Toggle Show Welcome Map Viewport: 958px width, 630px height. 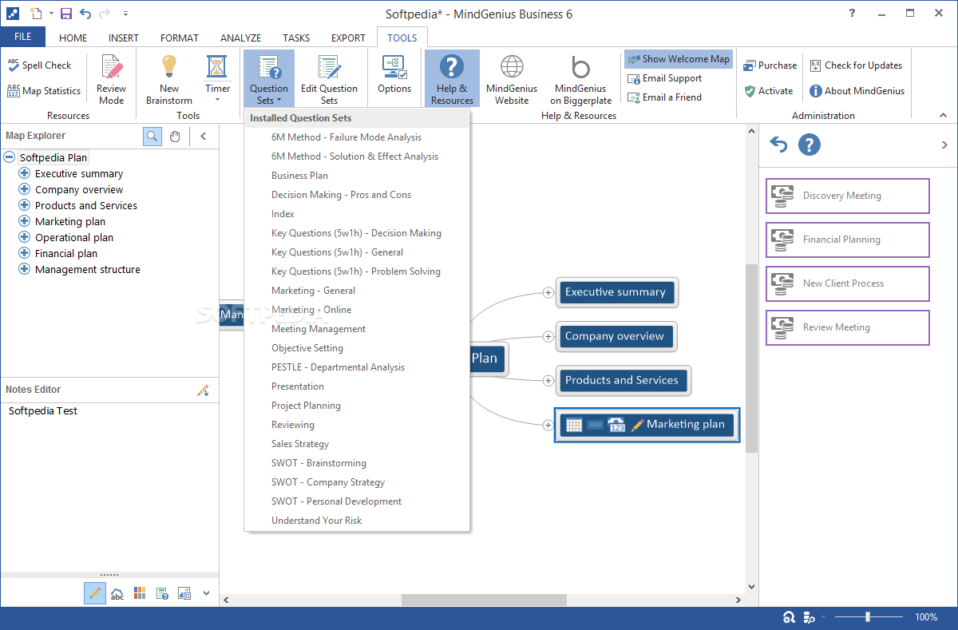(x=679, y=59)
